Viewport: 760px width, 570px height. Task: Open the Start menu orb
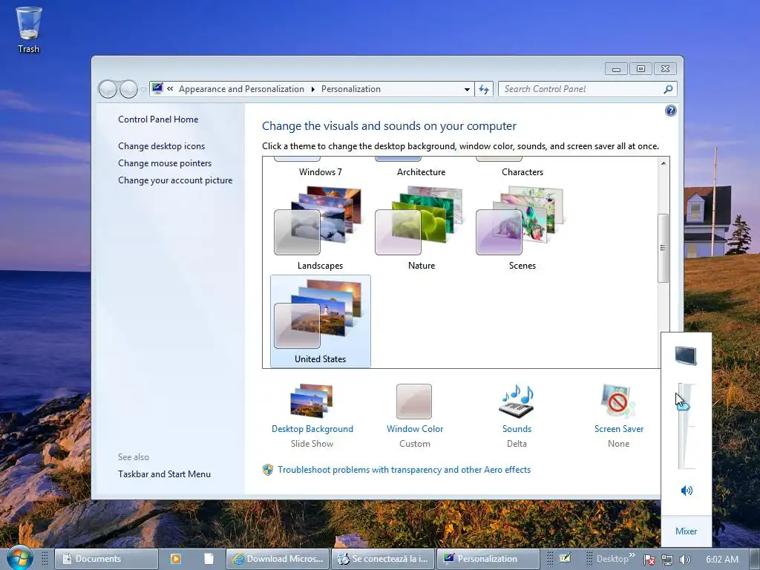(19, 558)
